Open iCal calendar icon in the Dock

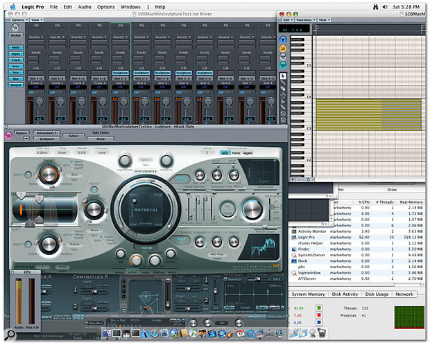tap(241, 333)
